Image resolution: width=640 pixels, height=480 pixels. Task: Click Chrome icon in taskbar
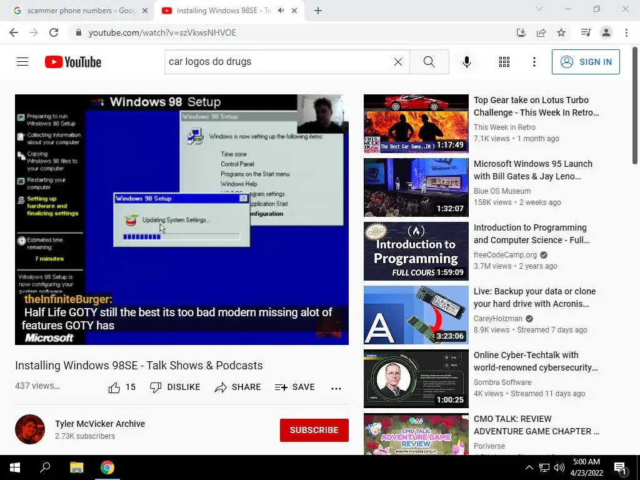[107, 467]
